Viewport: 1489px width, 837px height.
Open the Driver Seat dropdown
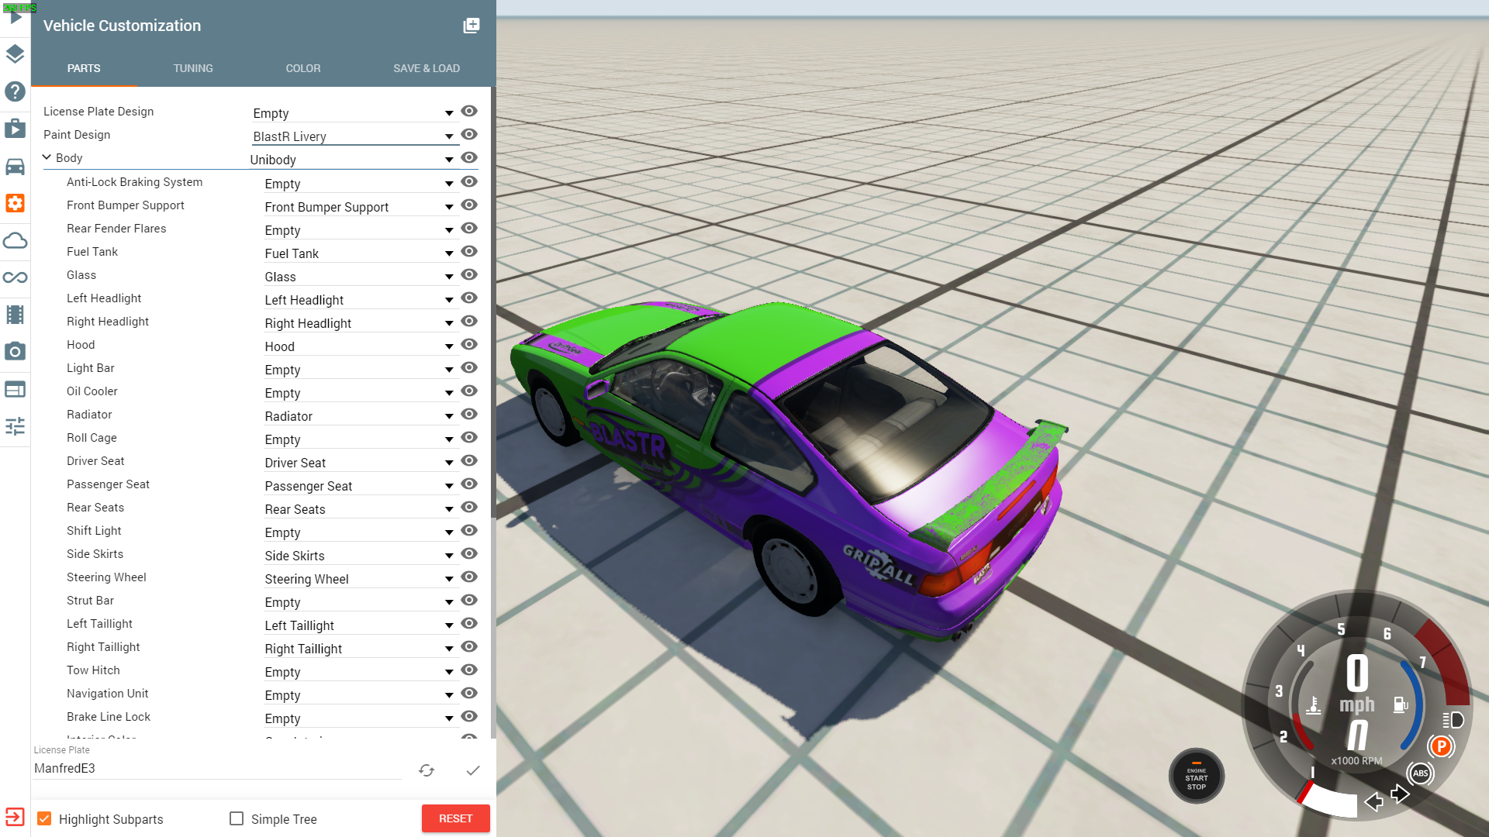coord(360,463)
